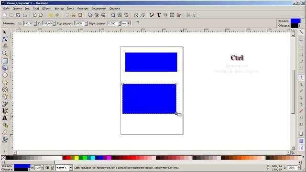Select the Selector arrow tool
Image resolution: width=306 pixels, height=172 pixels.
pos(5,32)
